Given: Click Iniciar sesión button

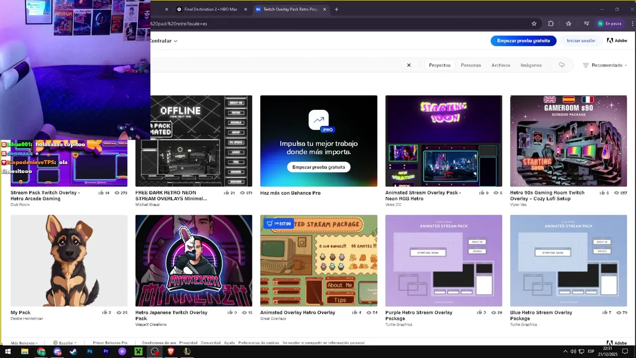Looking at the screenshot, I should pos(581,41).
